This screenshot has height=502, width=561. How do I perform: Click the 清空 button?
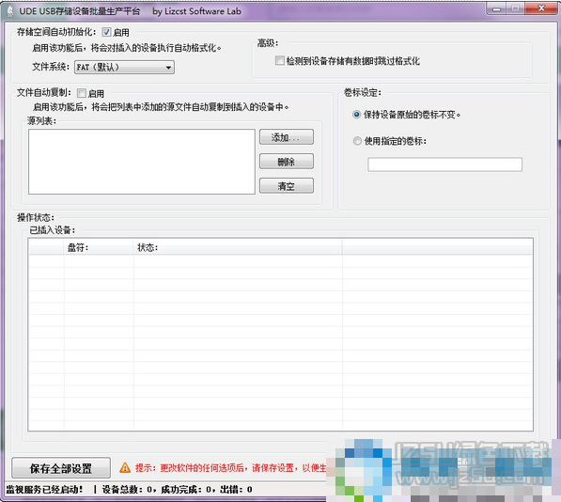[287, 186]
